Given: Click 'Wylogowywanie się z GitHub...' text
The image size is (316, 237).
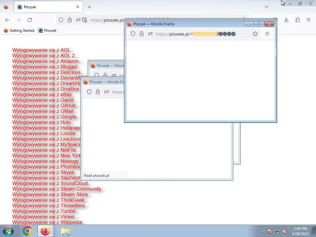Looking at the screenshot, I should 46,106.
